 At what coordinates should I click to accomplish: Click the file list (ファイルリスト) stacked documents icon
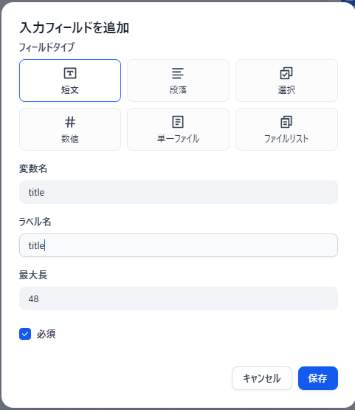(286, 122)
